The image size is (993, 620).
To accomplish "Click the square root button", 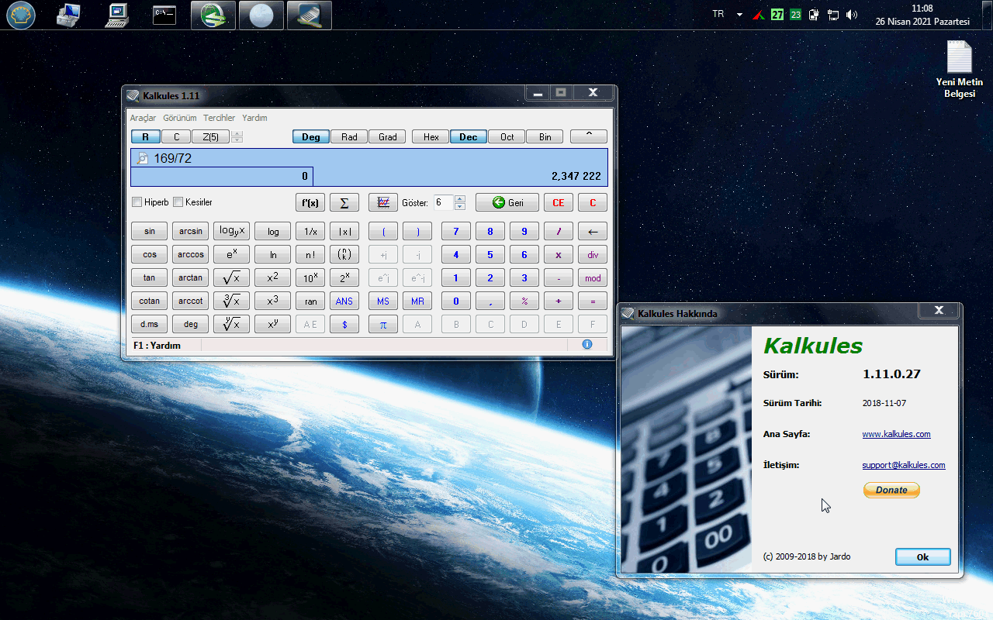I will pos(231,277).
